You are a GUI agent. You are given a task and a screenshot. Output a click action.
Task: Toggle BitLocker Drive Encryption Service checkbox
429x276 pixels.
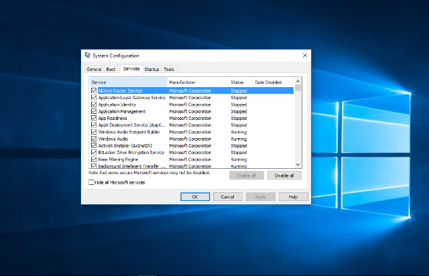pyautogui.click(x=94, y=152)
